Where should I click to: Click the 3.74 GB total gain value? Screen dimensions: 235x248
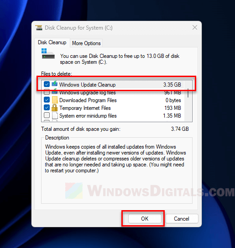tap(180, 129)
